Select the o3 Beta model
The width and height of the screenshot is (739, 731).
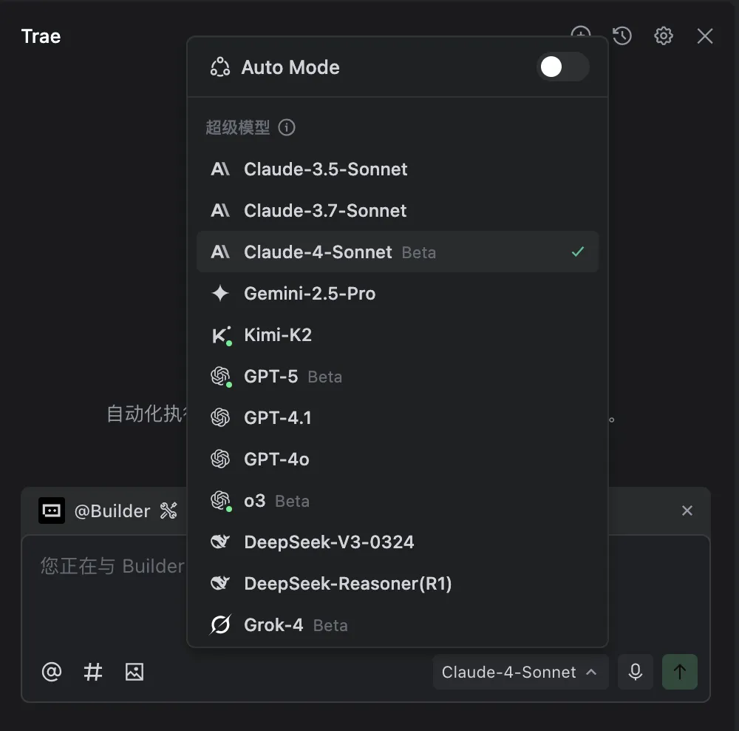[x=255, y=500]
